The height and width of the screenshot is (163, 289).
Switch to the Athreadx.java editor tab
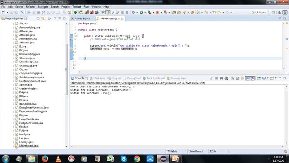coord(80,19)
